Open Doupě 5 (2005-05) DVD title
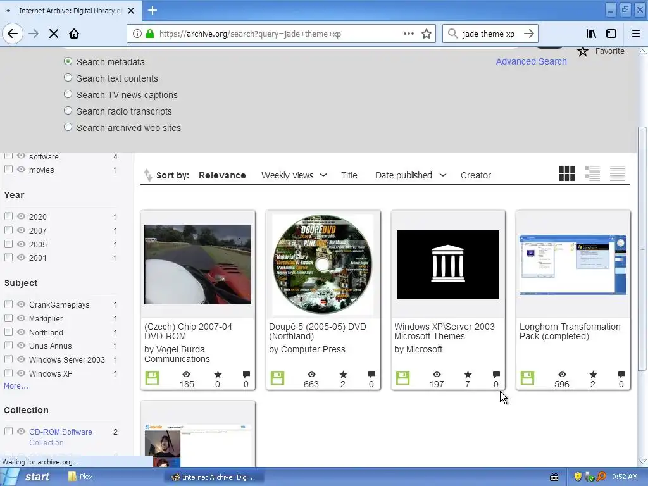Viewport: 648px width, 486px height. (x=318, y=332)
